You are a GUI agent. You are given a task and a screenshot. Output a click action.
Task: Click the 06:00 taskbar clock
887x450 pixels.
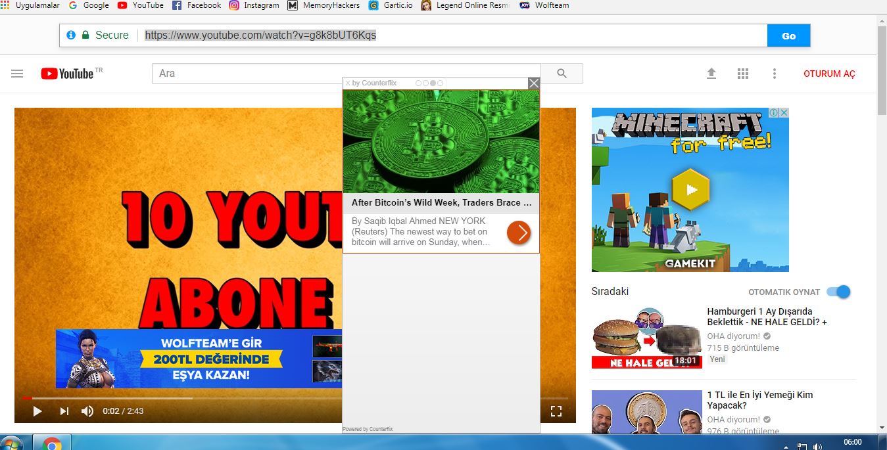click(852, 442)
